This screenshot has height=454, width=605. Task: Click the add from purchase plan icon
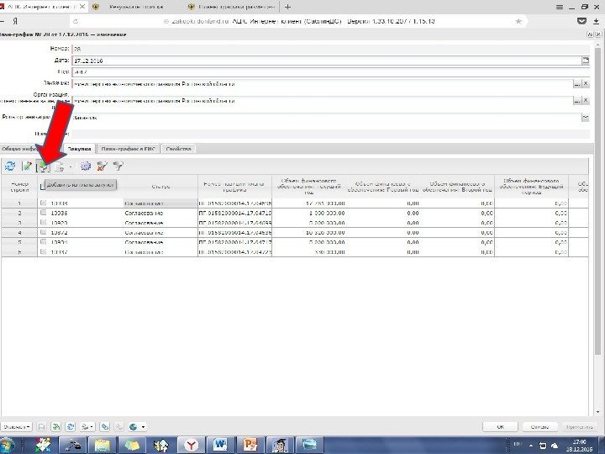tap(43, 166)
